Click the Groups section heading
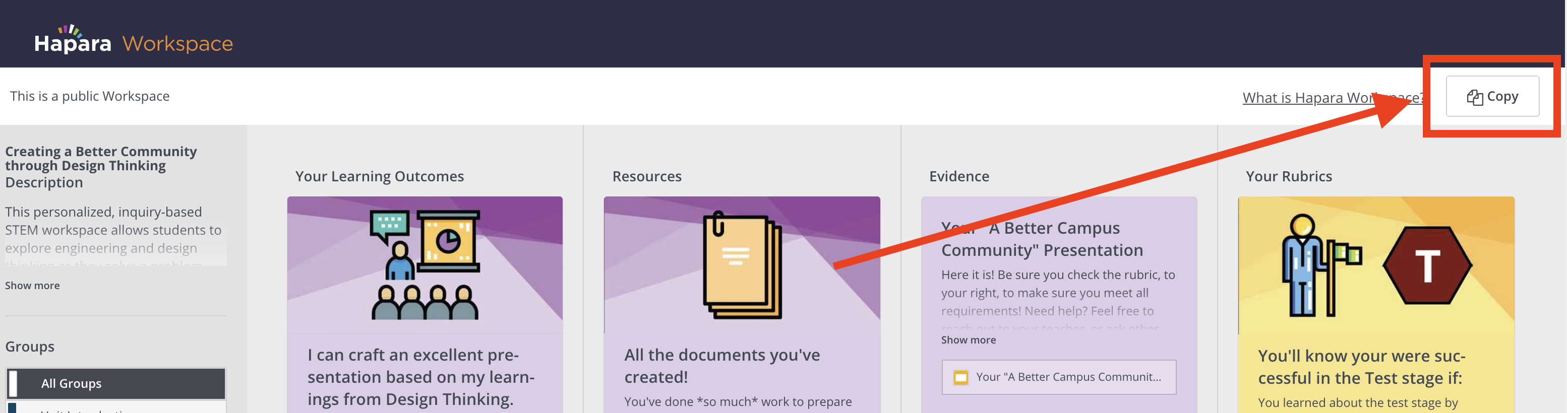Screen dimensions: 1567x413 click(30, 347)
